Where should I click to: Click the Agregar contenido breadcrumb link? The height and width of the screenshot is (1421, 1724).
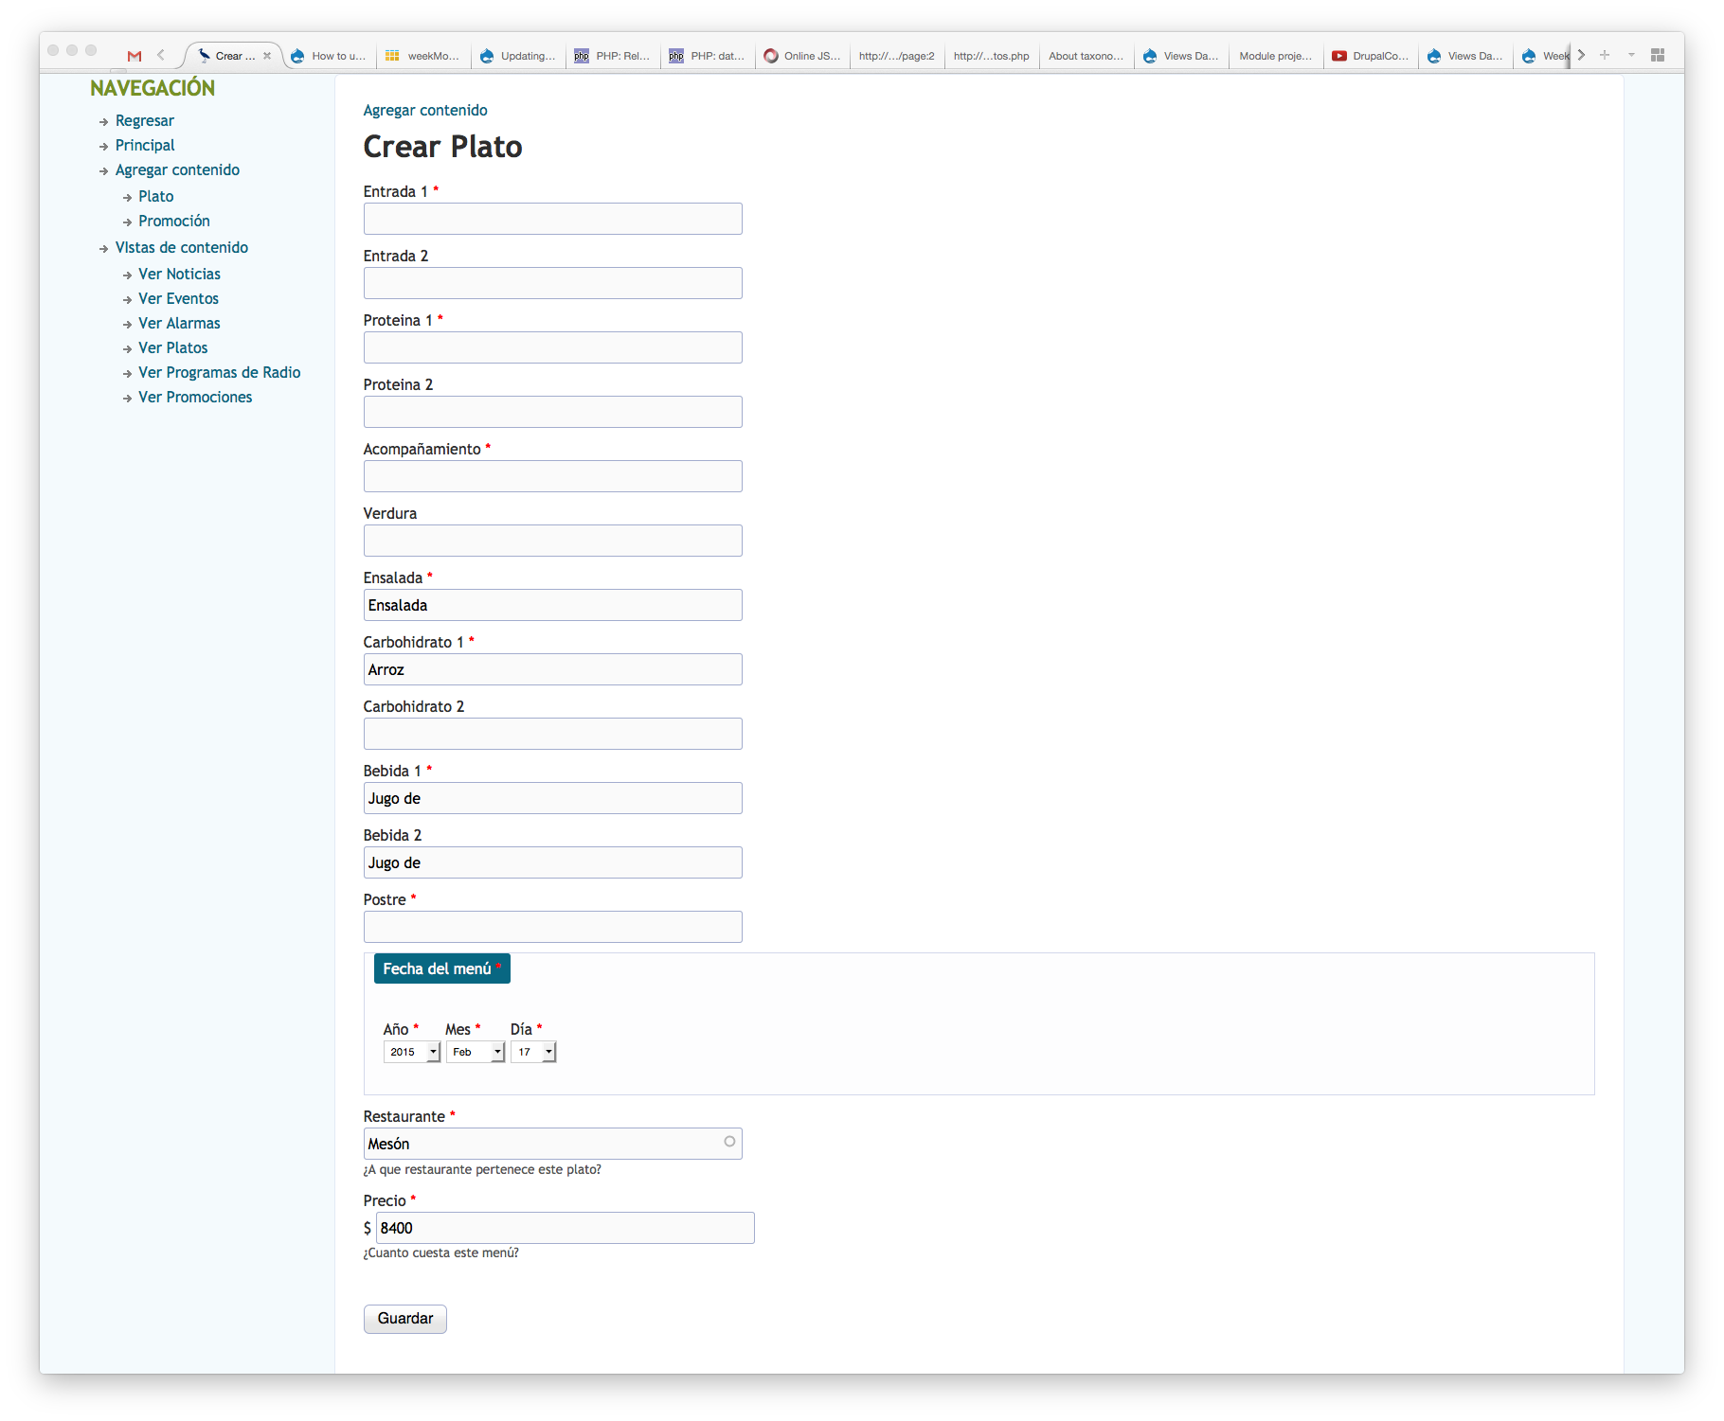(x=425, y=110)
